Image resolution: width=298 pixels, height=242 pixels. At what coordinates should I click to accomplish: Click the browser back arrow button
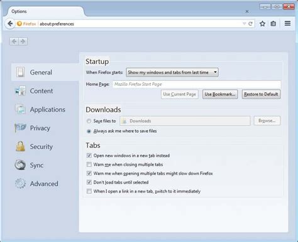point(10,24)
